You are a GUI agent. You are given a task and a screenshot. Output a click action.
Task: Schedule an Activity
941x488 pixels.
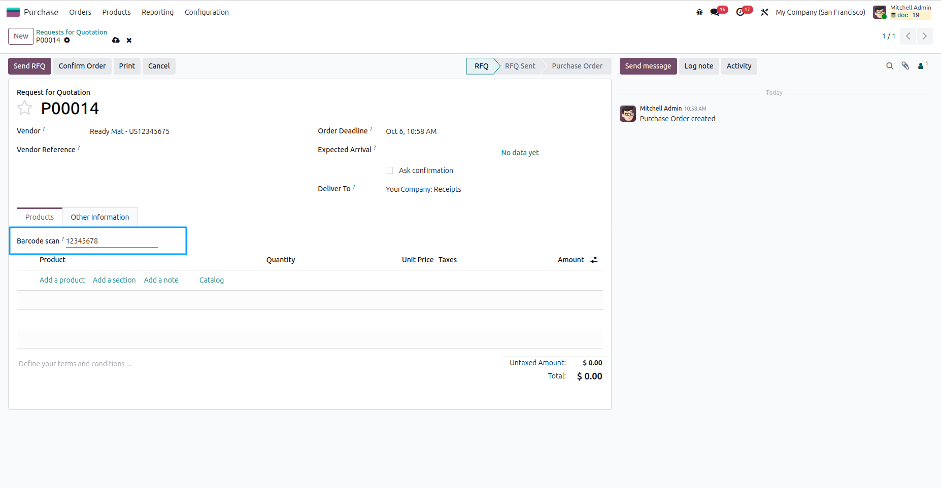pos(739,66)
